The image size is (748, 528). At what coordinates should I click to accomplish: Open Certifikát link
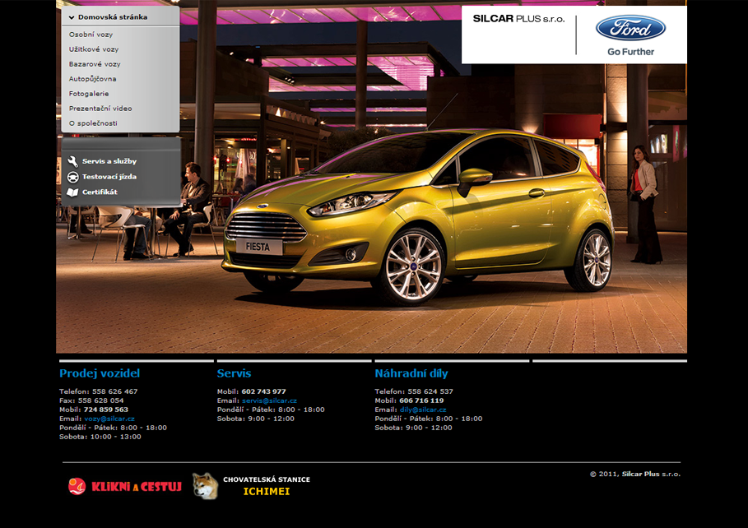coord(100,192)
